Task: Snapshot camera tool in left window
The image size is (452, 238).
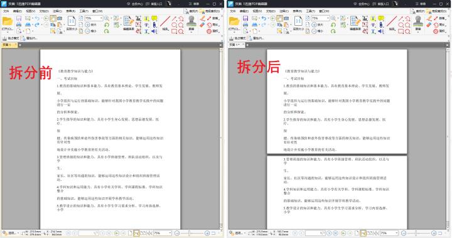Action: coord(60,18)
